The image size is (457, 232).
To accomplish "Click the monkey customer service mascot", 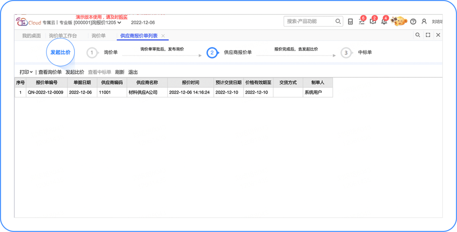I will point(399,21).
